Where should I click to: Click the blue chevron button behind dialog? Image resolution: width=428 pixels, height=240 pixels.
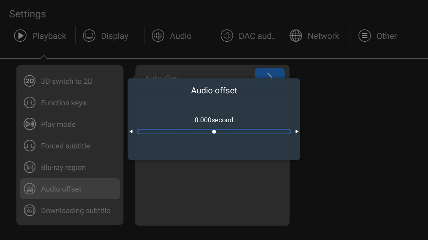click(x=270, y=73)
